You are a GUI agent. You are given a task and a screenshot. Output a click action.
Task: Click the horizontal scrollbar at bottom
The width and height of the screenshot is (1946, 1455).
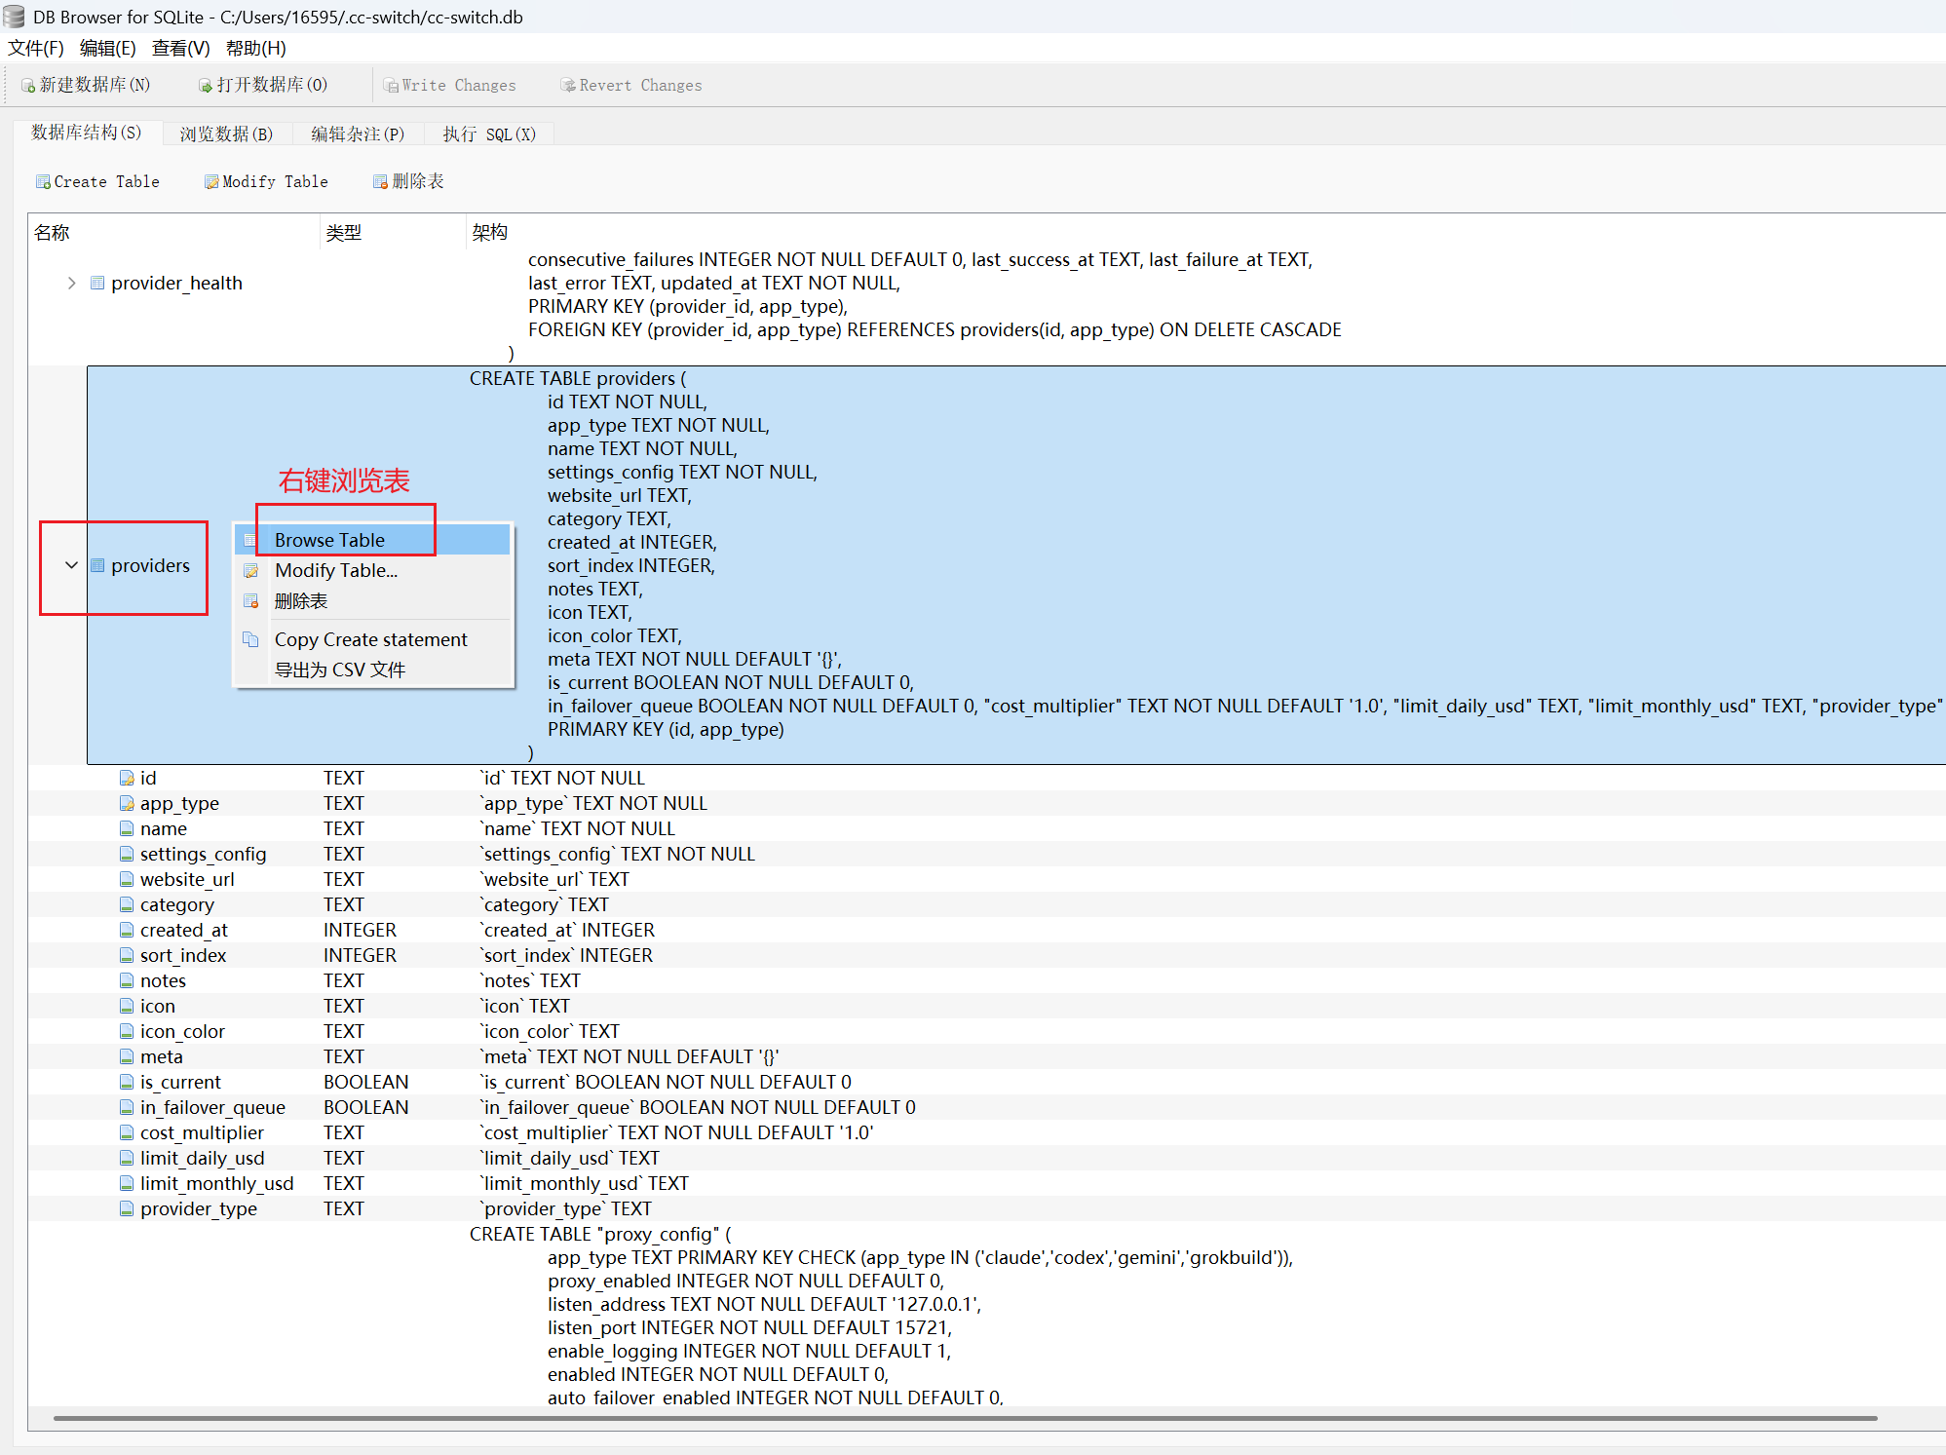965,1418
